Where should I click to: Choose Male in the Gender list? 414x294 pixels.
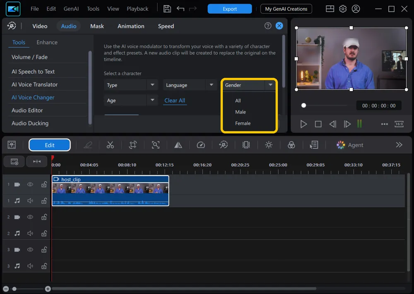coord(240,112)
